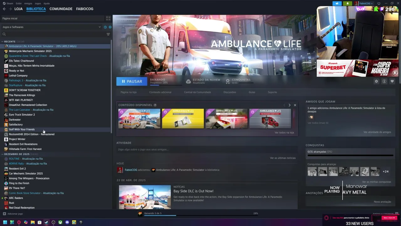The height and width of the screenshot is (226, 401).
Task: Open the Steam menu
Action: click(x=10, y=3)
